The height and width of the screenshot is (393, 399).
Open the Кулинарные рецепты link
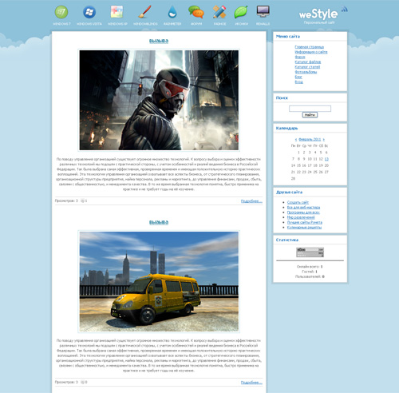304,228
